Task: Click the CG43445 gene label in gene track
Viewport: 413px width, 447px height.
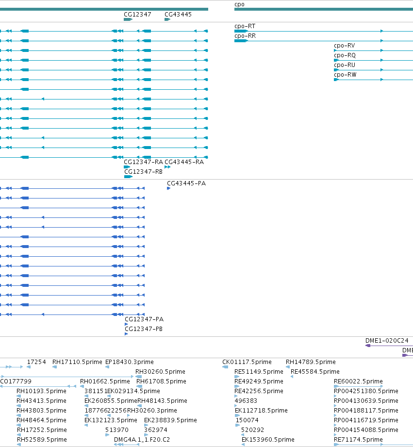Action: tap(178, 14)
